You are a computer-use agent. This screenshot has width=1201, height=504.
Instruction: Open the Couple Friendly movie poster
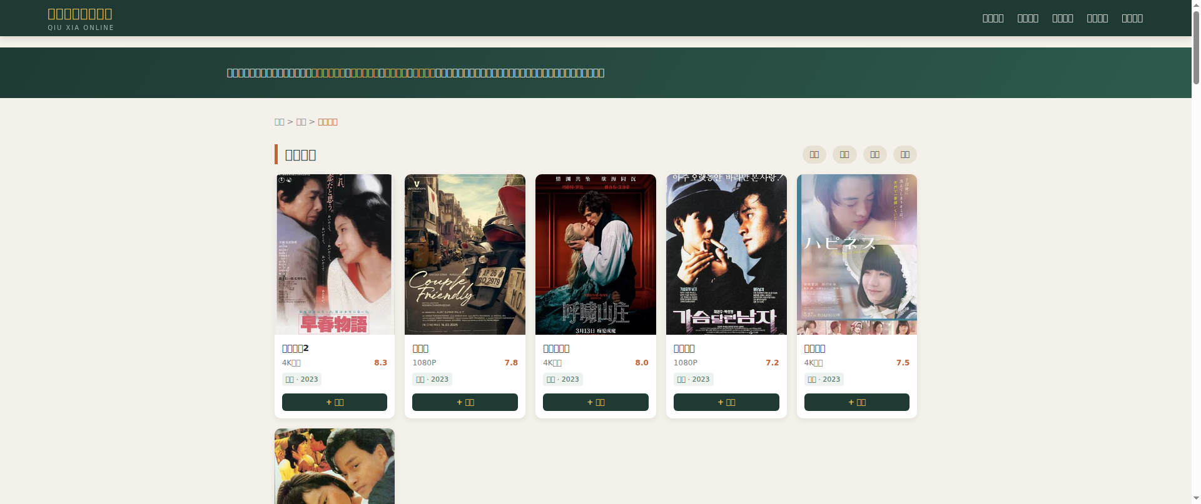465,254
